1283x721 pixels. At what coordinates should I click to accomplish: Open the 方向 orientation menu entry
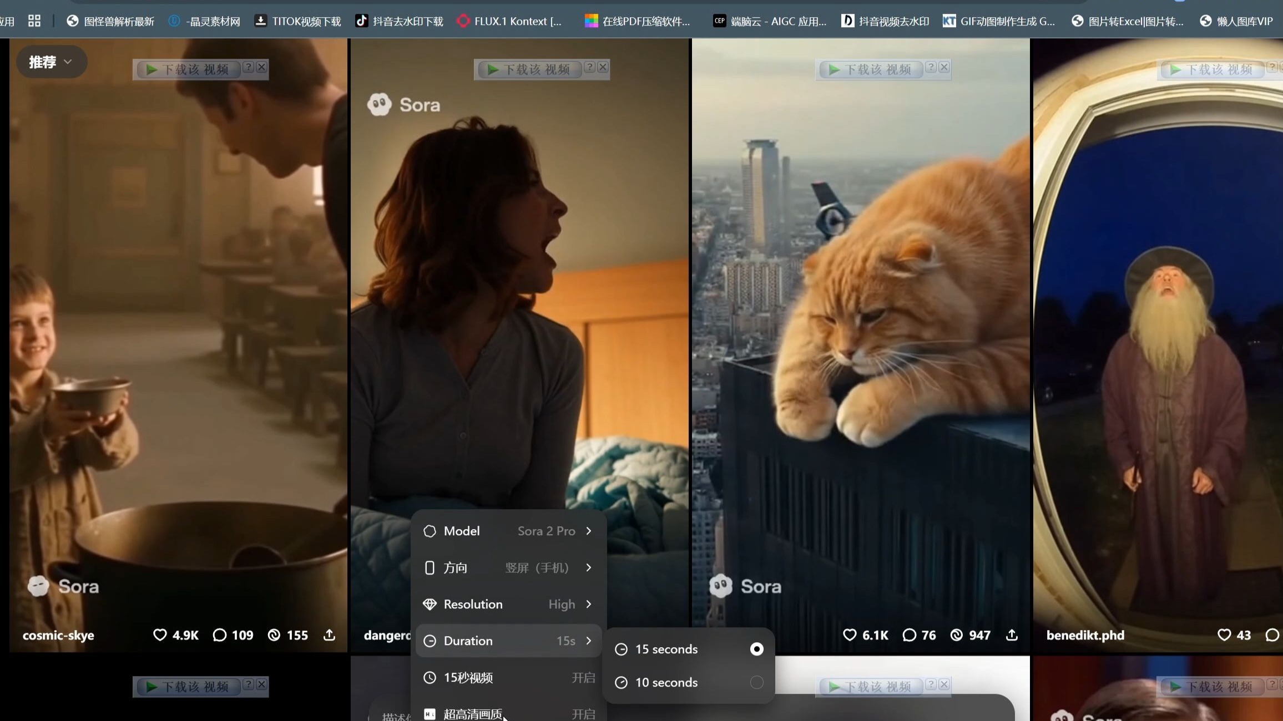508,567
